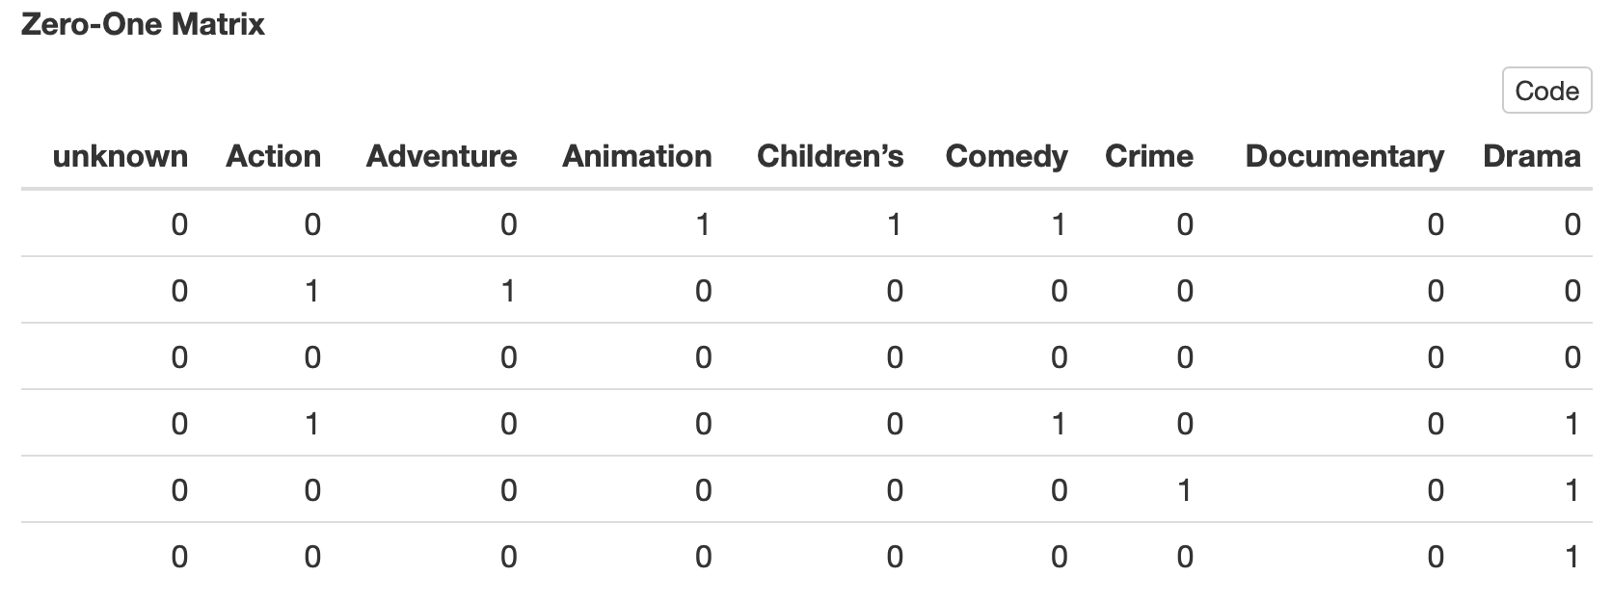The width and height of the screenshot is (1612, 603).
Task: Click the Action value in second row
Action: 312,291
